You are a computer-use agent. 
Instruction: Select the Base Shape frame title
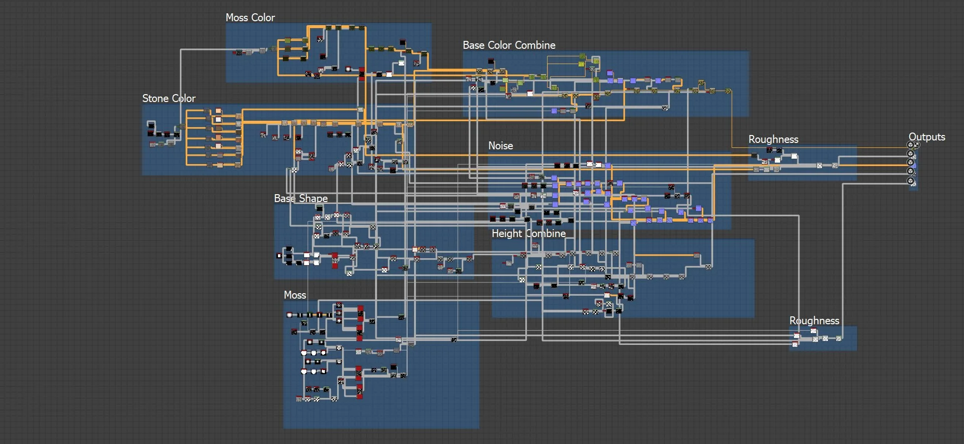(x=301, y=198)
